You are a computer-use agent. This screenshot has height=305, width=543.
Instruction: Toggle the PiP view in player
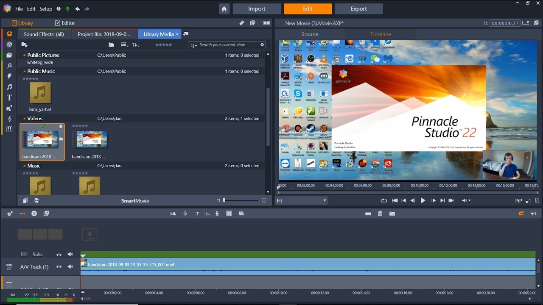click(x=518, y=201)
